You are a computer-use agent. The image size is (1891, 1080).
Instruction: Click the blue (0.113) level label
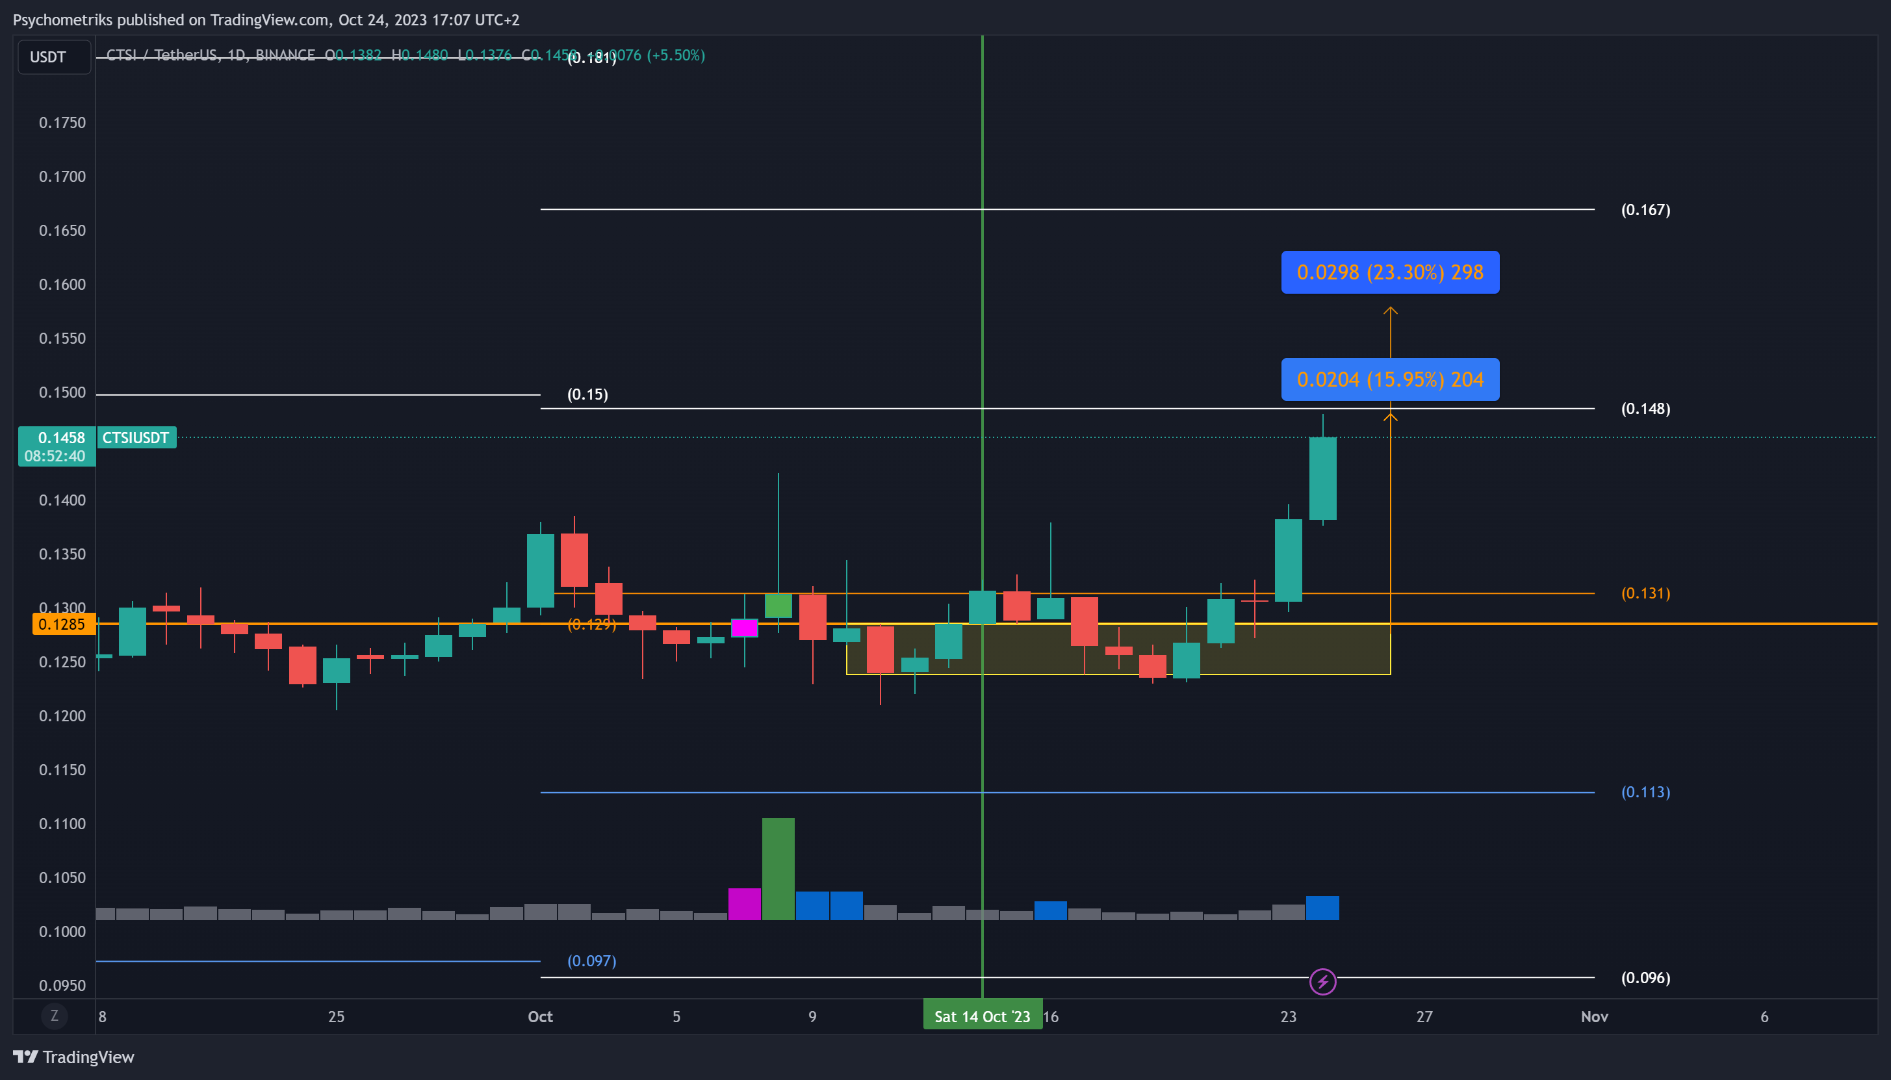tap(1645, 792)
